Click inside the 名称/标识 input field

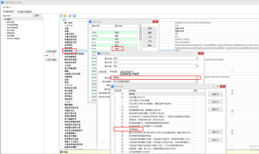[x=22, y=15]
